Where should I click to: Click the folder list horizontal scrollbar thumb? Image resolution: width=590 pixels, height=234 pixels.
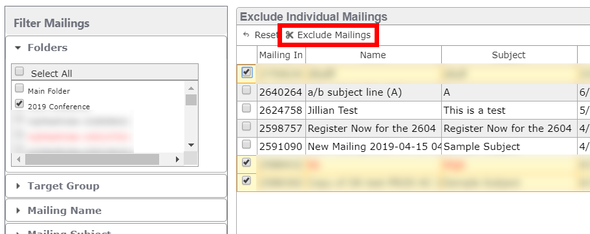[92, 159]
